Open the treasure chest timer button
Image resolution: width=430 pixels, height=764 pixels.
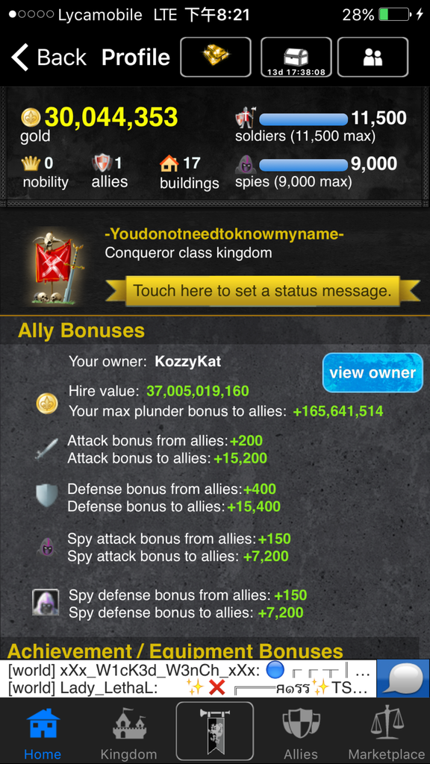click(x=296, y=57)
